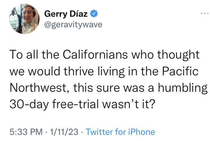
Task: Click the word 'Northwest' in the tweet
Action: pyautogui.click(x=38, y=87)
